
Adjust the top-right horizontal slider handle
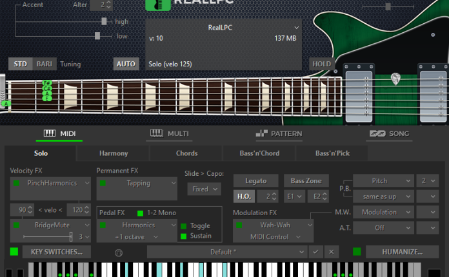[388, 6]
